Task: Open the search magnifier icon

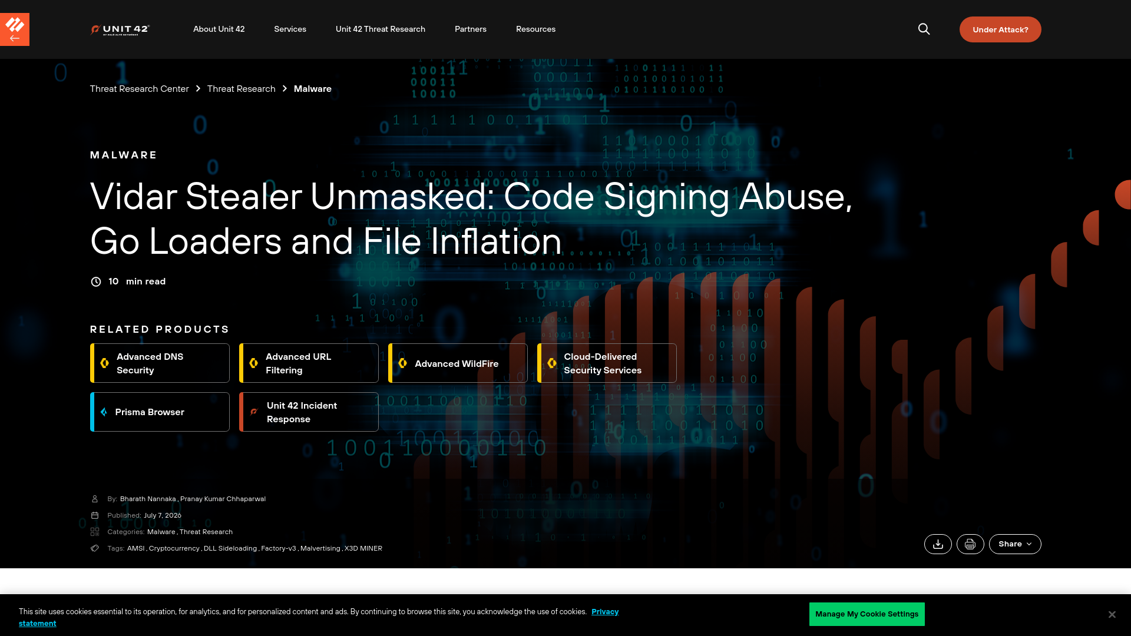Action: [924, 29]
